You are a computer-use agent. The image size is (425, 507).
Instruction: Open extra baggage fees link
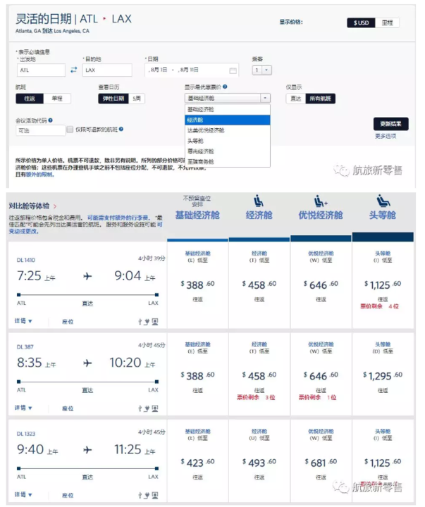click(x=118, y=218)
